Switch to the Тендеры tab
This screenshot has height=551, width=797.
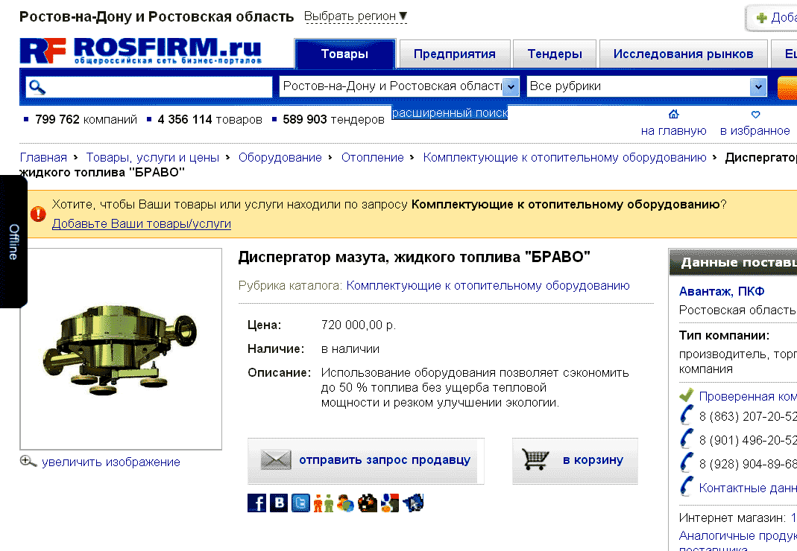pyautogui.click(x=555, y=54)
